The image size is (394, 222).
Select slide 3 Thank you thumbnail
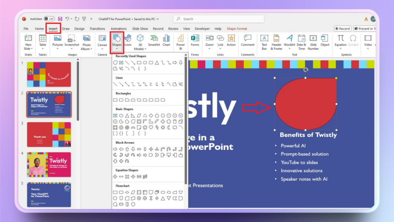coord(49,135)
